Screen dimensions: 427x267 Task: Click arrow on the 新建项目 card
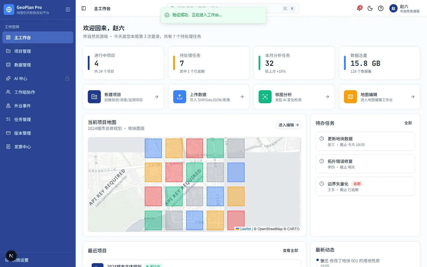157,97
